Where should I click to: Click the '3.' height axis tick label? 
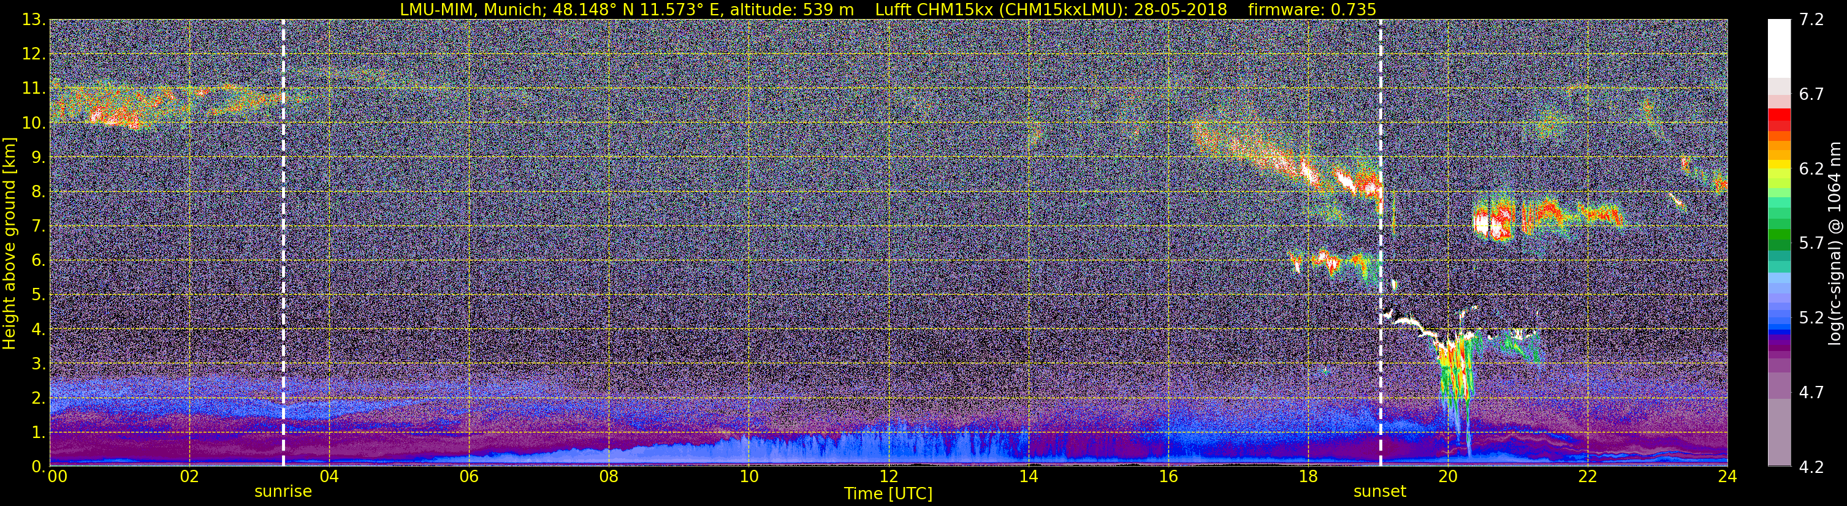tap(38, 364)
